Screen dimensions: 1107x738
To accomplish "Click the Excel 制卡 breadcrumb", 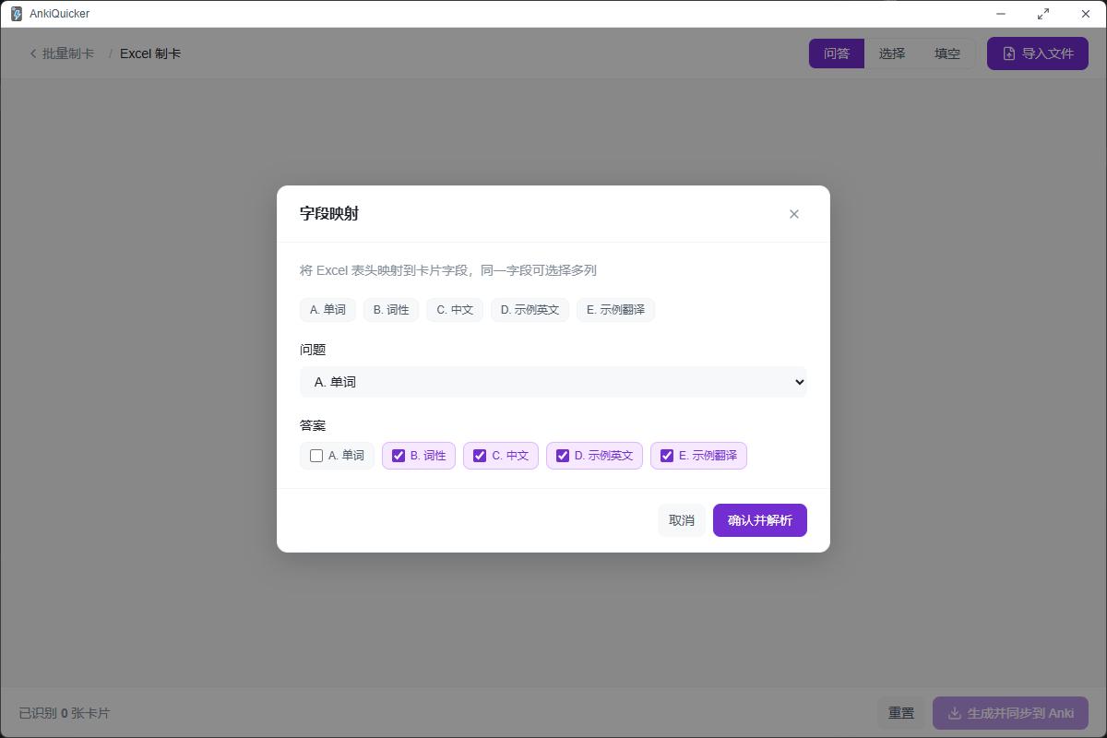I will [150, 54].
